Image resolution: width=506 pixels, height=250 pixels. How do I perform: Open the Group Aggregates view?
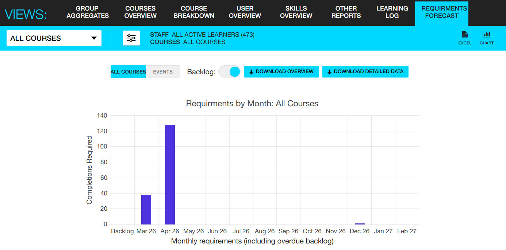88,12
